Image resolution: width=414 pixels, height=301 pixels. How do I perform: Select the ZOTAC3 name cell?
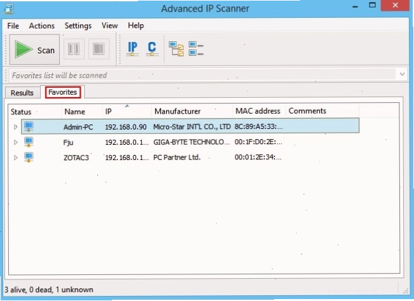(x=76, y=157)
